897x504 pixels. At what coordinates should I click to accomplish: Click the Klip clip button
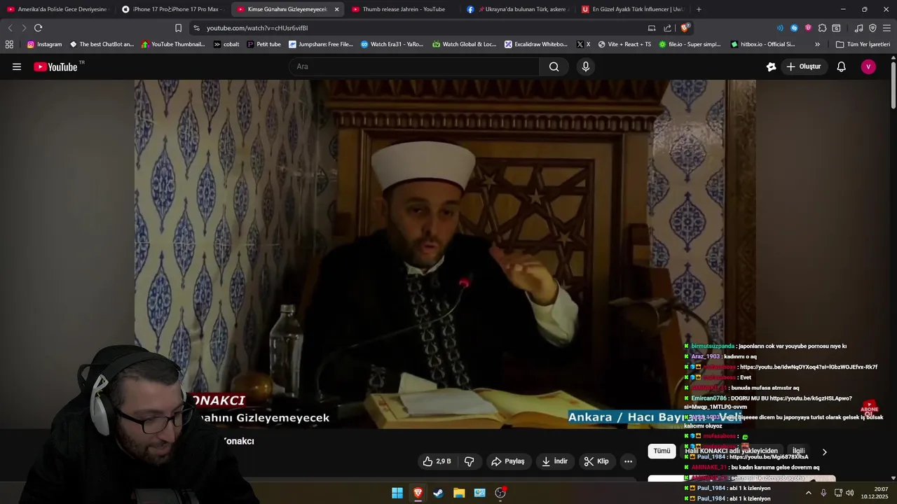coord(596,461)
